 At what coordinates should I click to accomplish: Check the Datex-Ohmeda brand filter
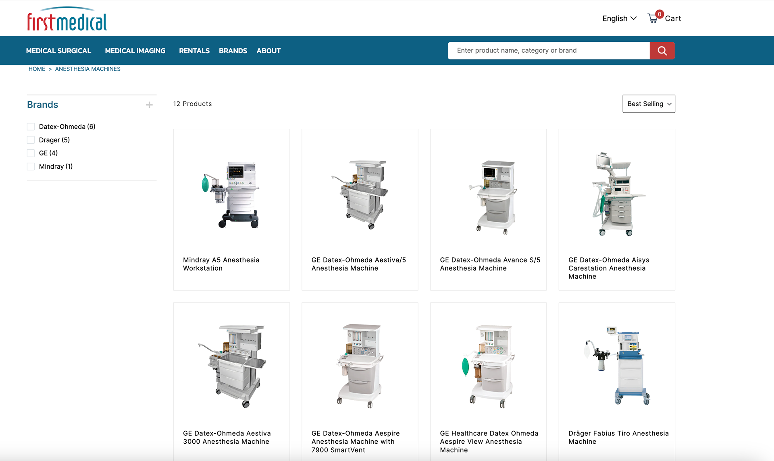tap(31, 127)
